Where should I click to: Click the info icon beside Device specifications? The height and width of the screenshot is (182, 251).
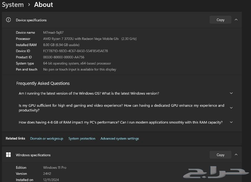[x=8, y=20]
